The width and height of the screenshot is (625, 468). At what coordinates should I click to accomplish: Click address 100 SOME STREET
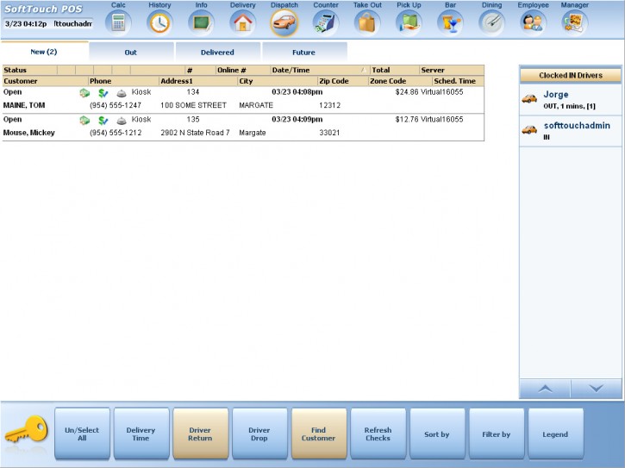[x=193, y=105]
